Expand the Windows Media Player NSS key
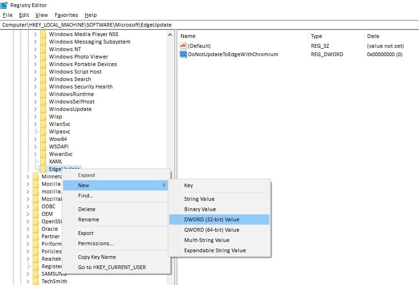This screenshot has width=419, height=285. pos(35,34)
